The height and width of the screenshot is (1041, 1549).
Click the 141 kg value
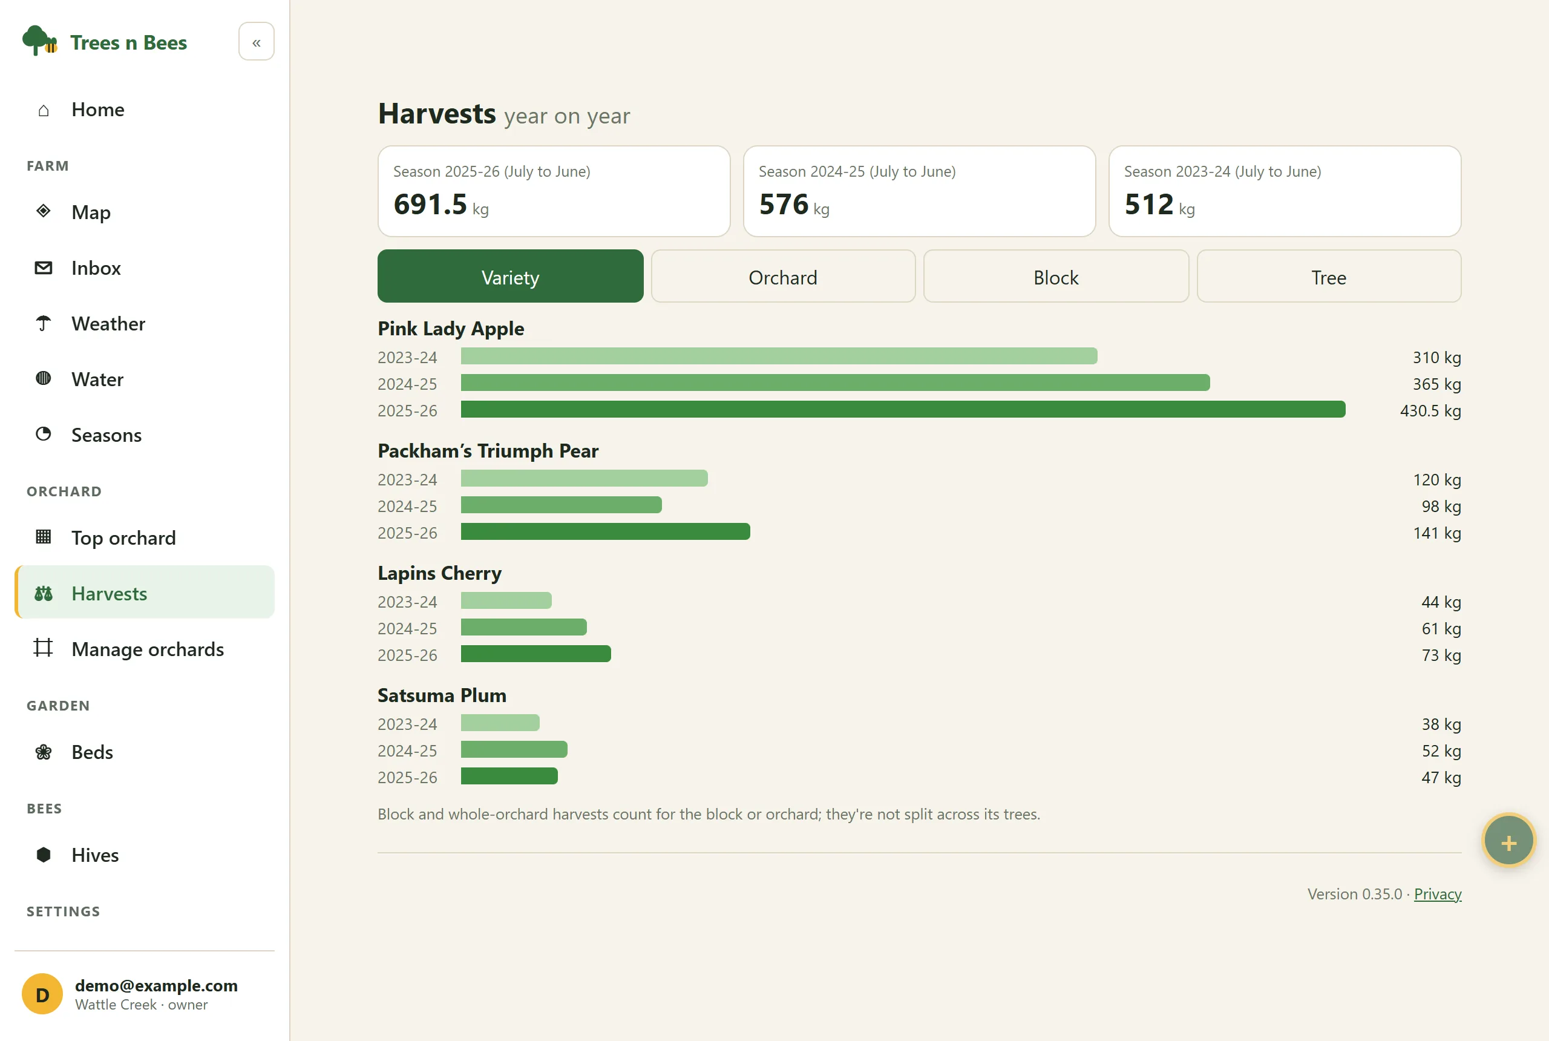[x=1437, y=533]
